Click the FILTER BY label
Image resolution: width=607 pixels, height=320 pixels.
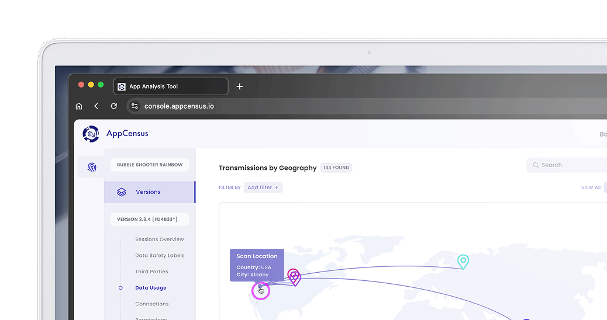tap(230, 187)
